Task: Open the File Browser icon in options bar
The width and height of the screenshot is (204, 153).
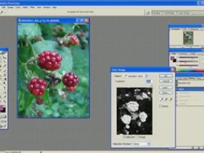Action: [x=148, y=13]
